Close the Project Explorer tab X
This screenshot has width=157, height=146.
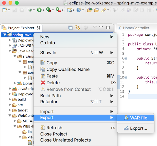pyautogui.click(x=38, y=28)
